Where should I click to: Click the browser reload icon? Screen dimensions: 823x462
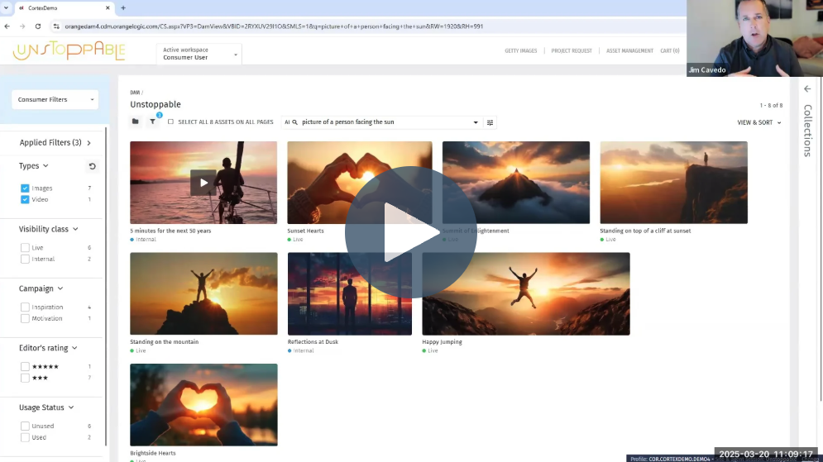click(x=37, y=26)
